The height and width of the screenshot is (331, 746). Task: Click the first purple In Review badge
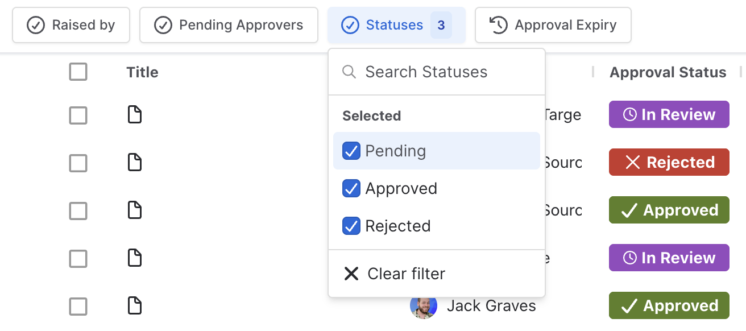coord(669,115)
